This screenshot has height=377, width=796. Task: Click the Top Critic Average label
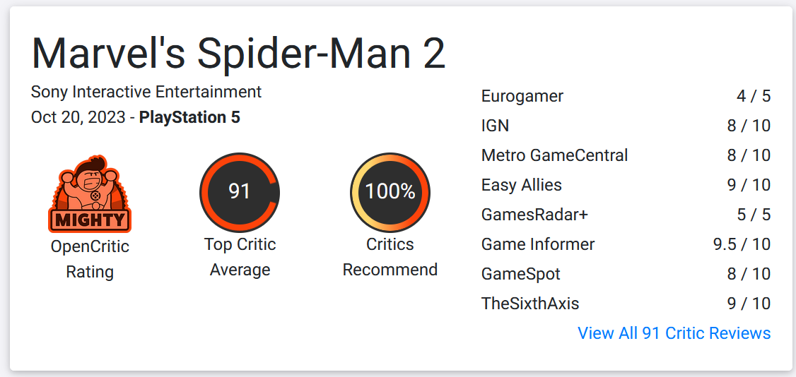tap(240, 257)
